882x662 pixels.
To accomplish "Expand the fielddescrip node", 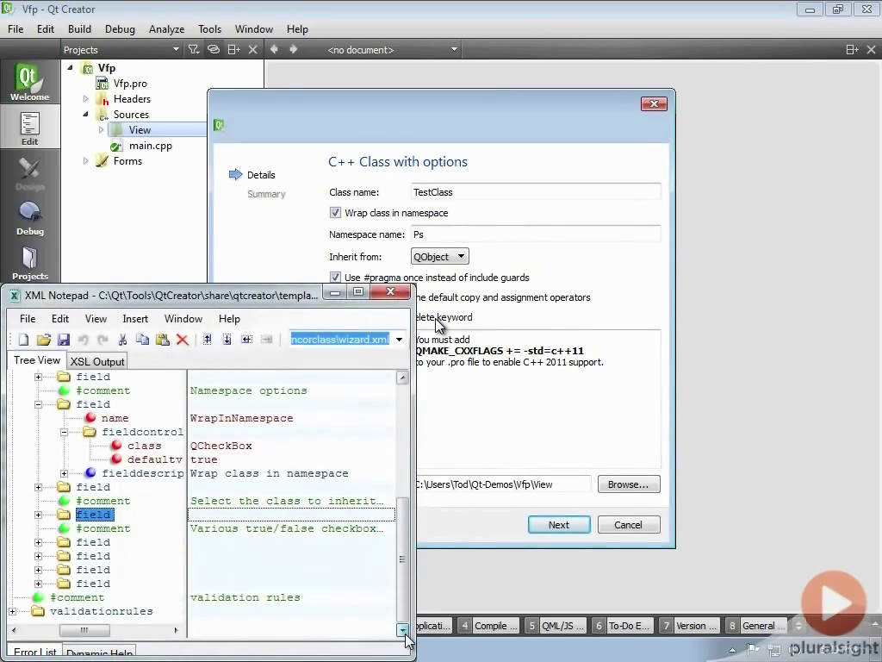I will [x=64, y=473].
